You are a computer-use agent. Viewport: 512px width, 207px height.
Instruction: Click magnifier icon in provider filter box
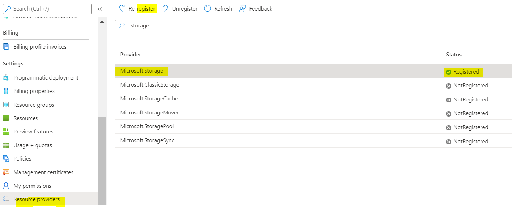[122, 25]
